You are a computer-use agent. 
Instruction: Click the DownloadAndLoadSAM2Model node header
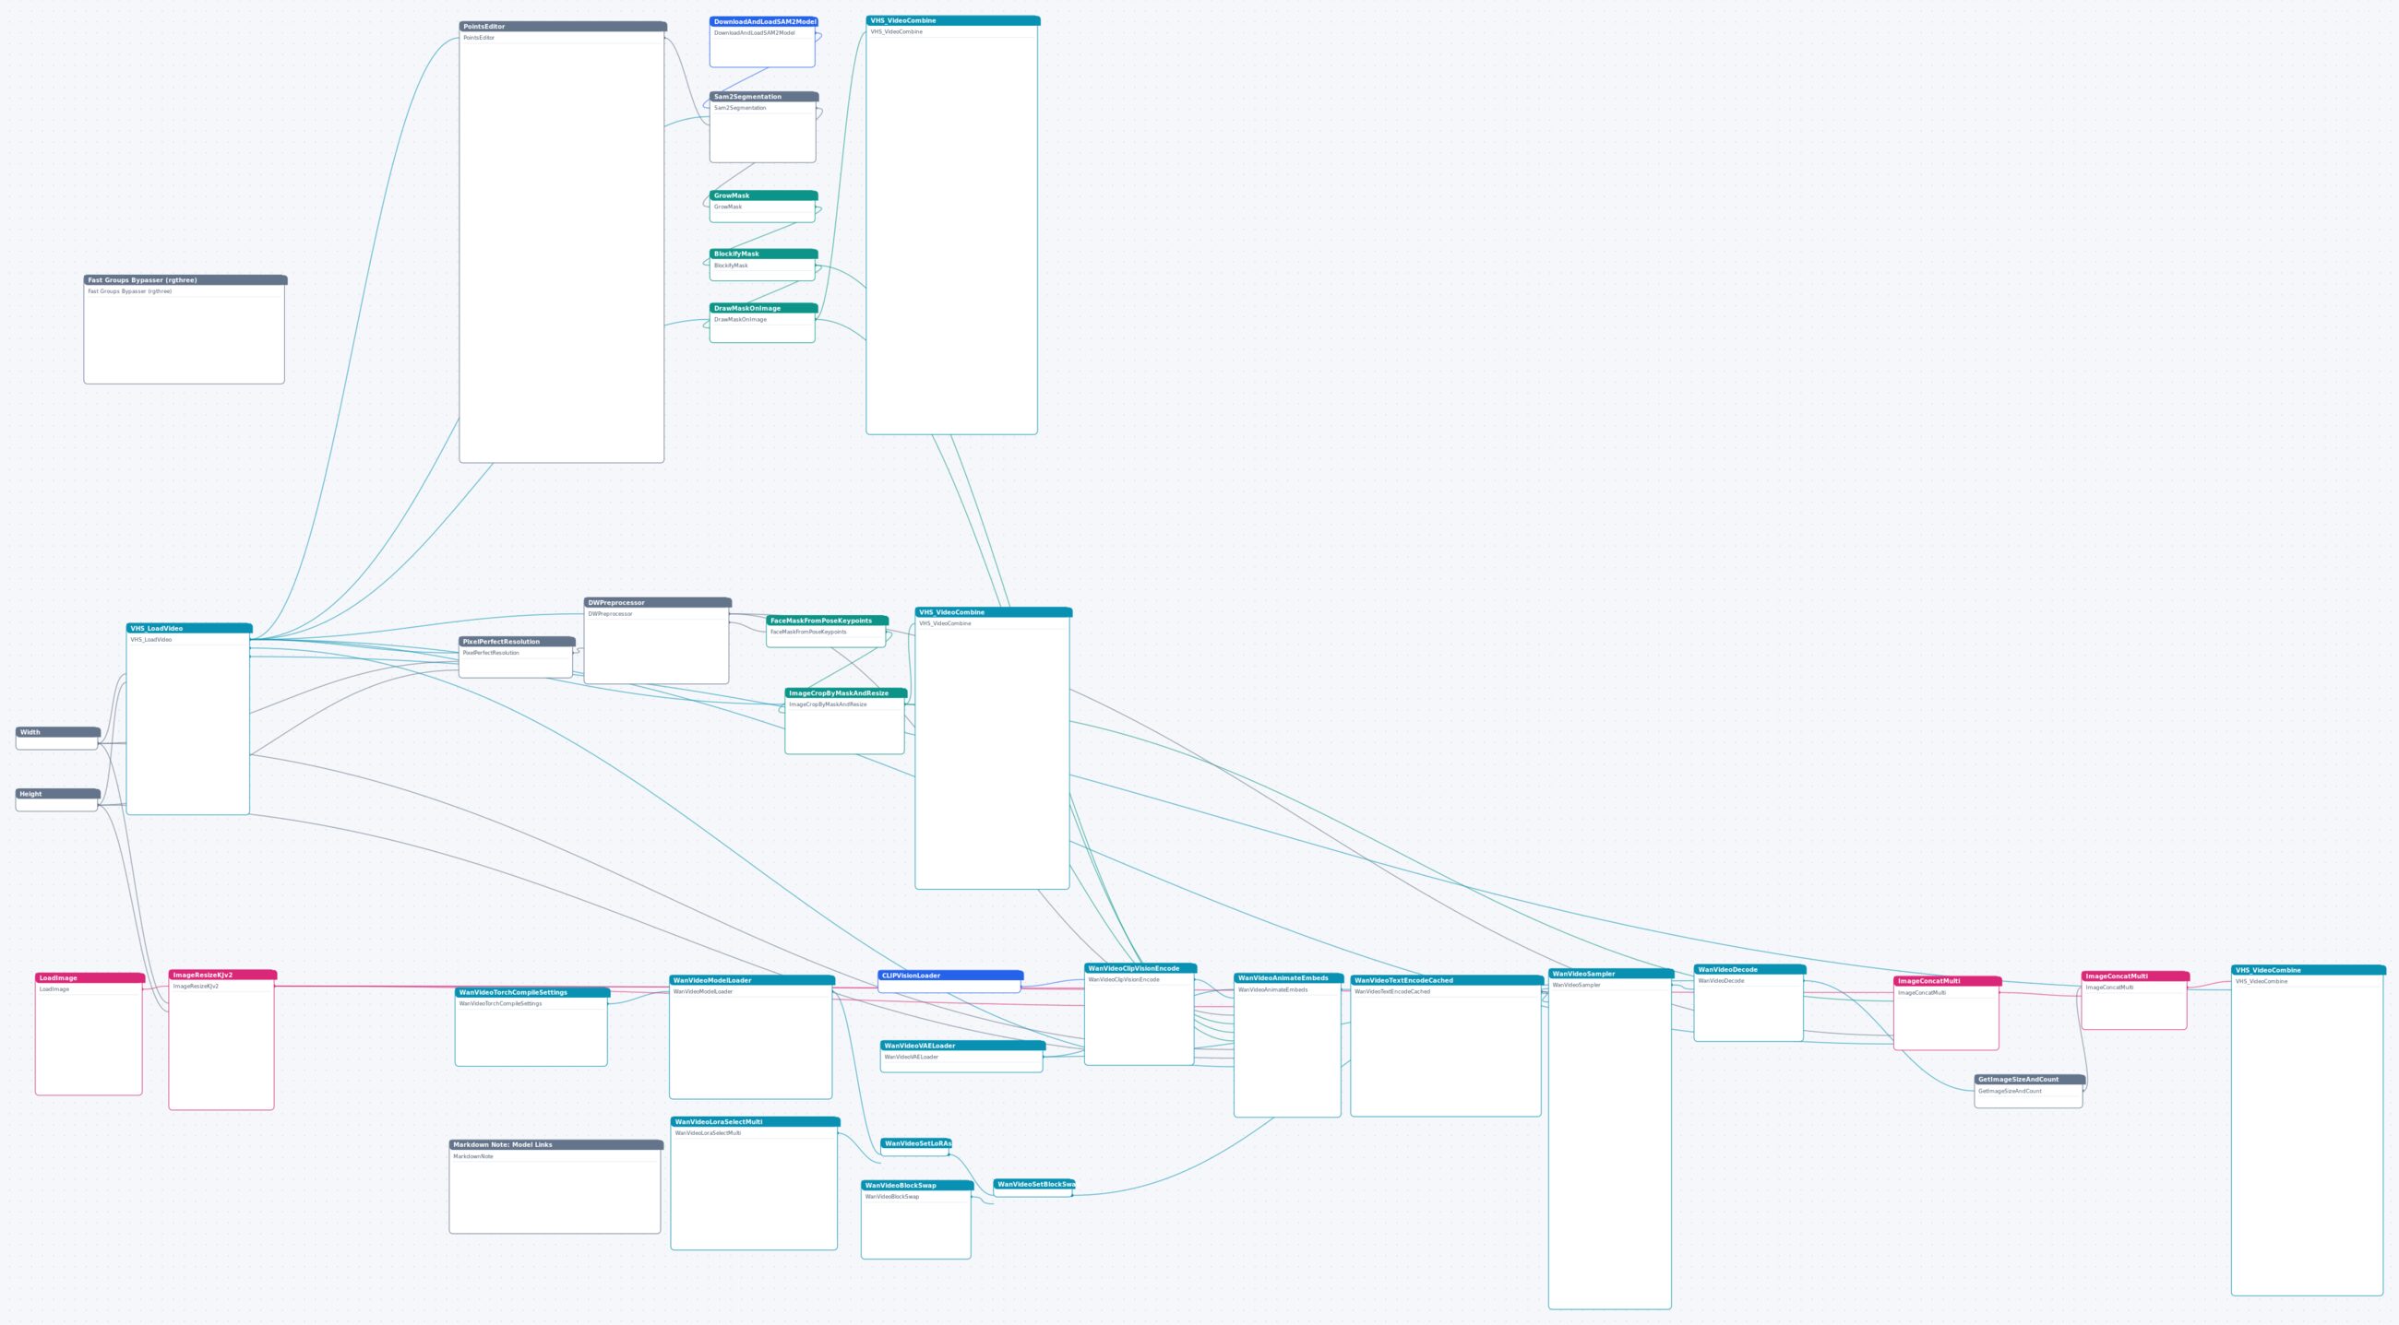pos(764,21)
